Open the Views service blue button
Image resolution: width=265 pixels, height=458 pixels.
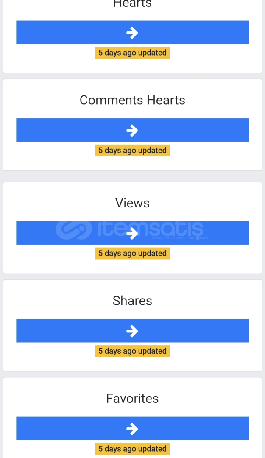(132, 233)
